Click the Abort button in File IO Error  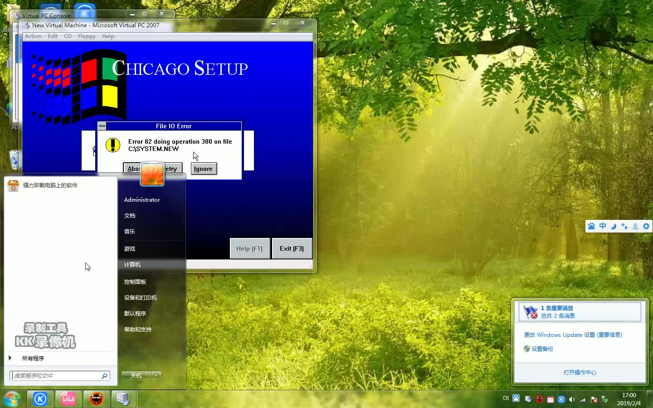[x=132, y=169]
